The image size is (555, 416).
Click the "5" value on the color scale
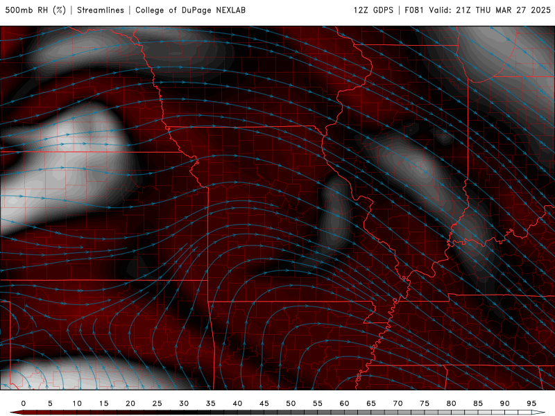click(x=50, y=404)
